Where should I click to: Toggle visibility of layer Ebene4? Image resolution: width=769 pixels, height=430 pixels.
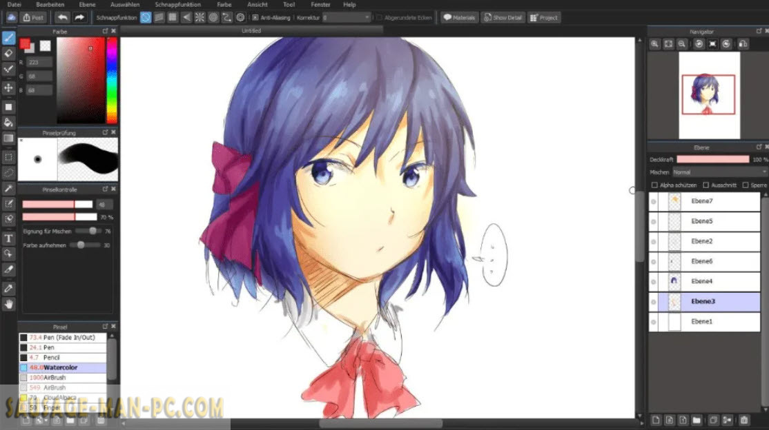point(653,282)
